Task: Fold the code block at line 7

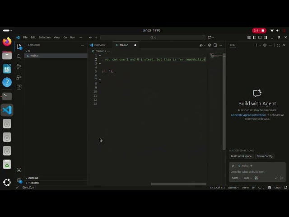Action: click(100, 80)
